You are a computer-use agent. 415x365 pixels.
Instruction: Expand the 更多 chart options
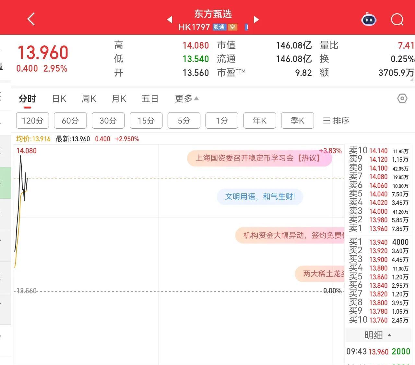(187, 99)
